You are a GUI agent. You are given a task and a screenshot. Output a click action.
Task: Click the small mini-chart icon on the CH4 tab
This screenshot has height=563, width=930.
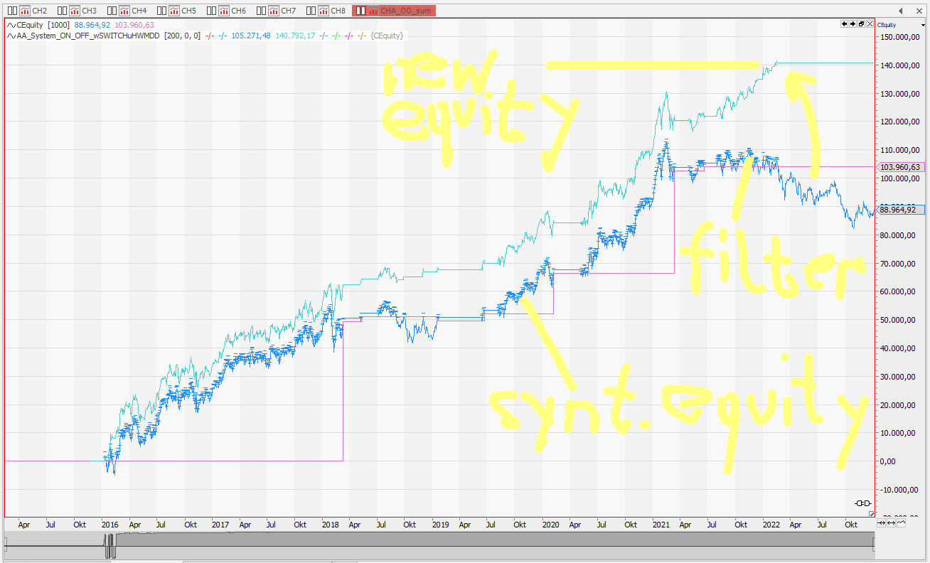(126, 11)
